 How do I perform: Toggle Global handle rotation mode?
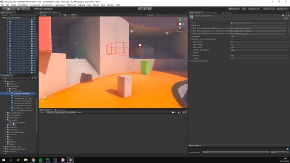[48, 9]
